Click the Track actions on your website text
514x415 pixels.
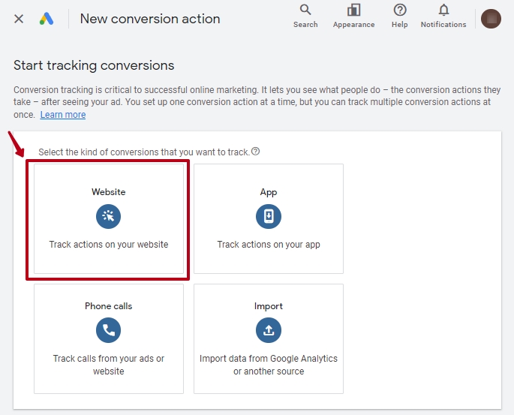tap(109, 245)
